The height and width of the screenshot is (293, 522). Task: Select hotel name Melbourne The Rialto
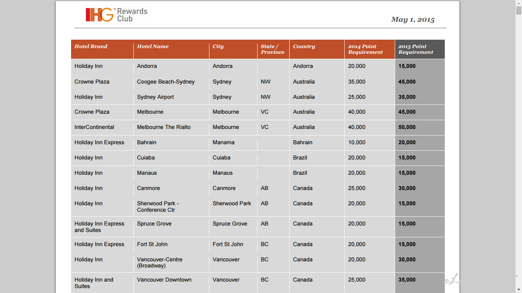click(164, 127)
